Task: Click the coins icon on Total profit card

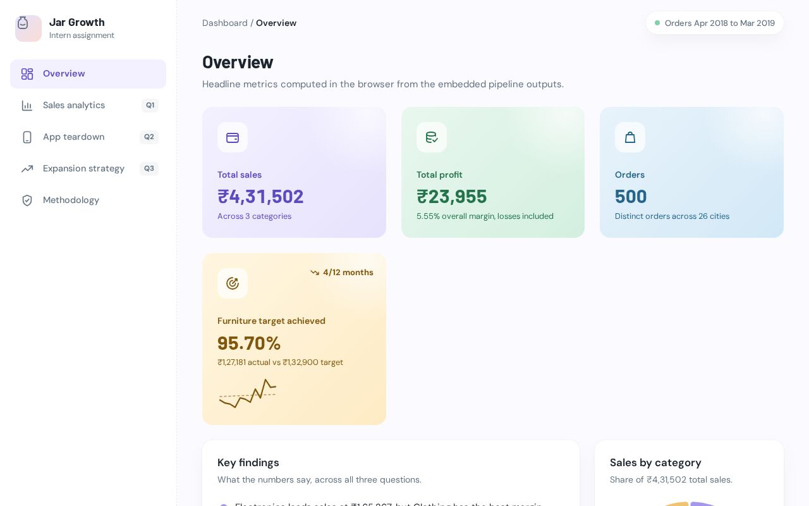Action: 432,137
